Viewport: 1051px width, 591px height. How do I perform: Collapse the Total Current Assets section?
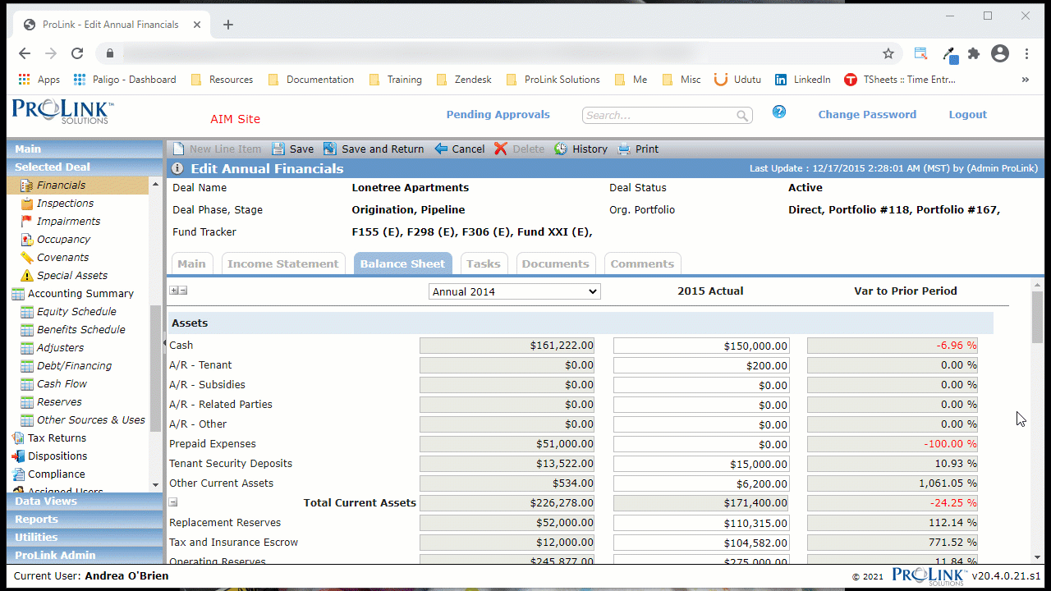(173, 502)
